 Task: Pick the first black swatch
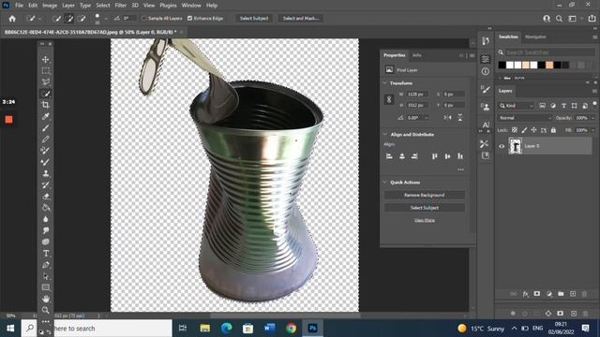pos(502,65)
